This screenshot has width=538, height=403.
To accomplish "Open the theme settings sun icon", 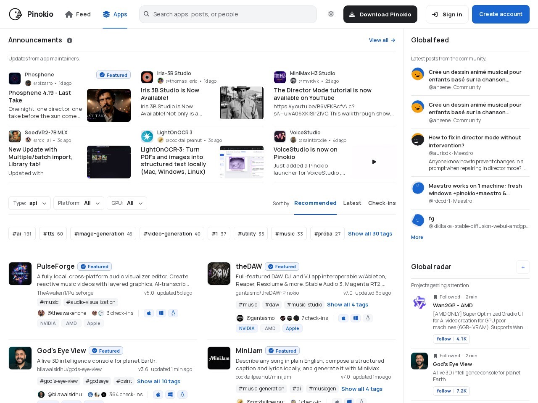I will click(x=331, y=14).
